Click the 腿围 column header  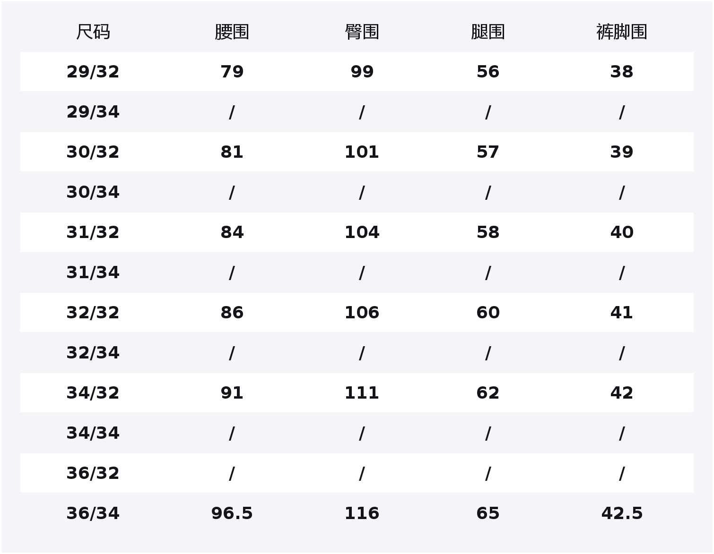(x=488, y=32)
